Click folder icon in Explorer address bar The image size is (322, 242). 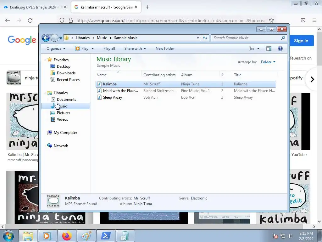67,38
